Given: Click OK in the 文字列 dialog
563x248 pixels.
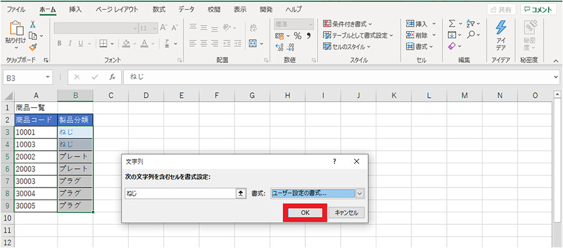Looking at the screenshot, I should [305, 212].
